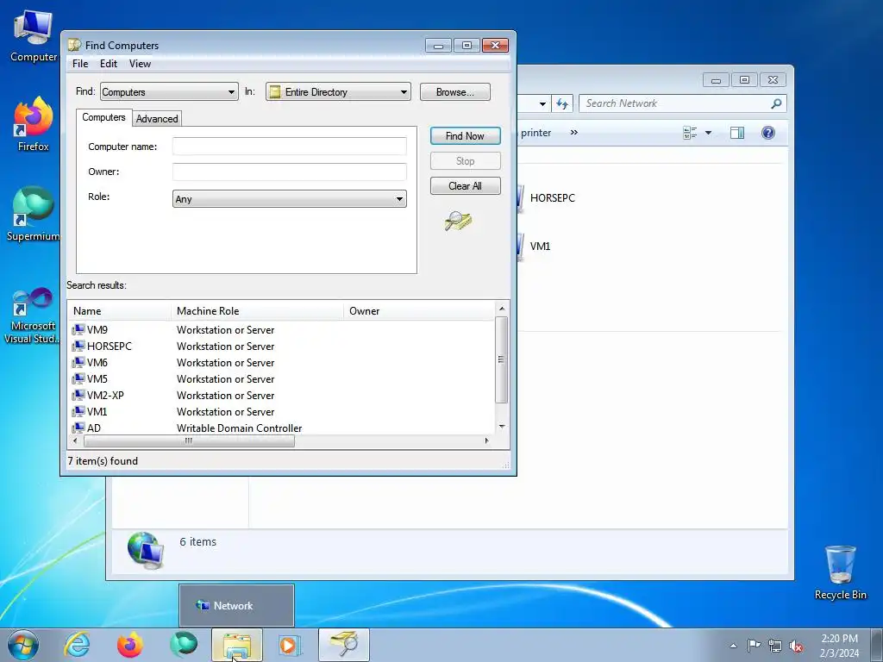Launch Firefox from the taskbar
The image size is (883, 662).
click(129, 645)
